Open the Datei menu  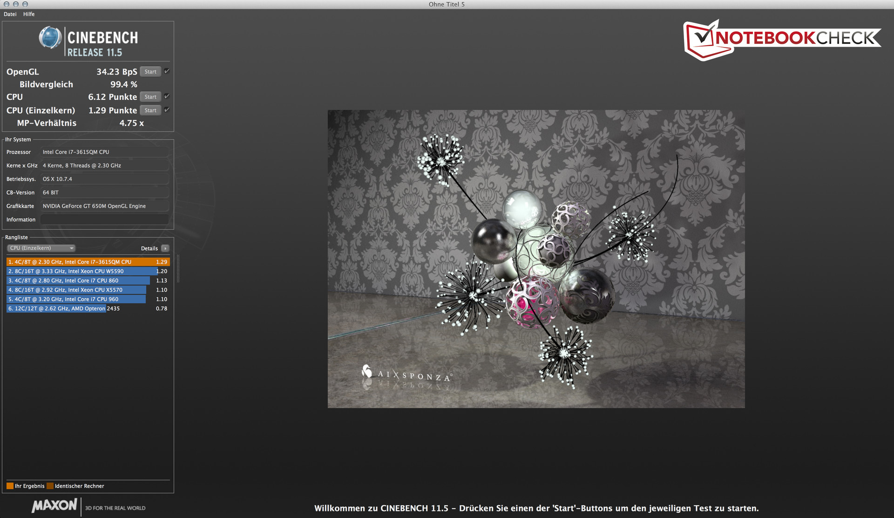[10, 14]
